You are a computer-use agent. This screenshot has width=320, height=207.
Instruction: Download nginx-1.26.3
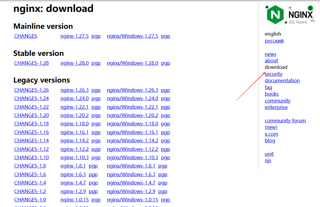(x=74, y=90)
